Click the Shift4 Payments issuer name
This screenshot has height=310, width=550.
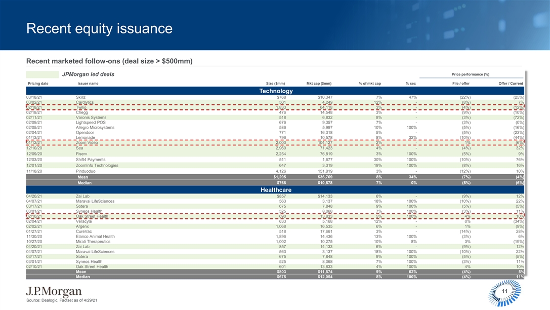[x=91, y=159]
